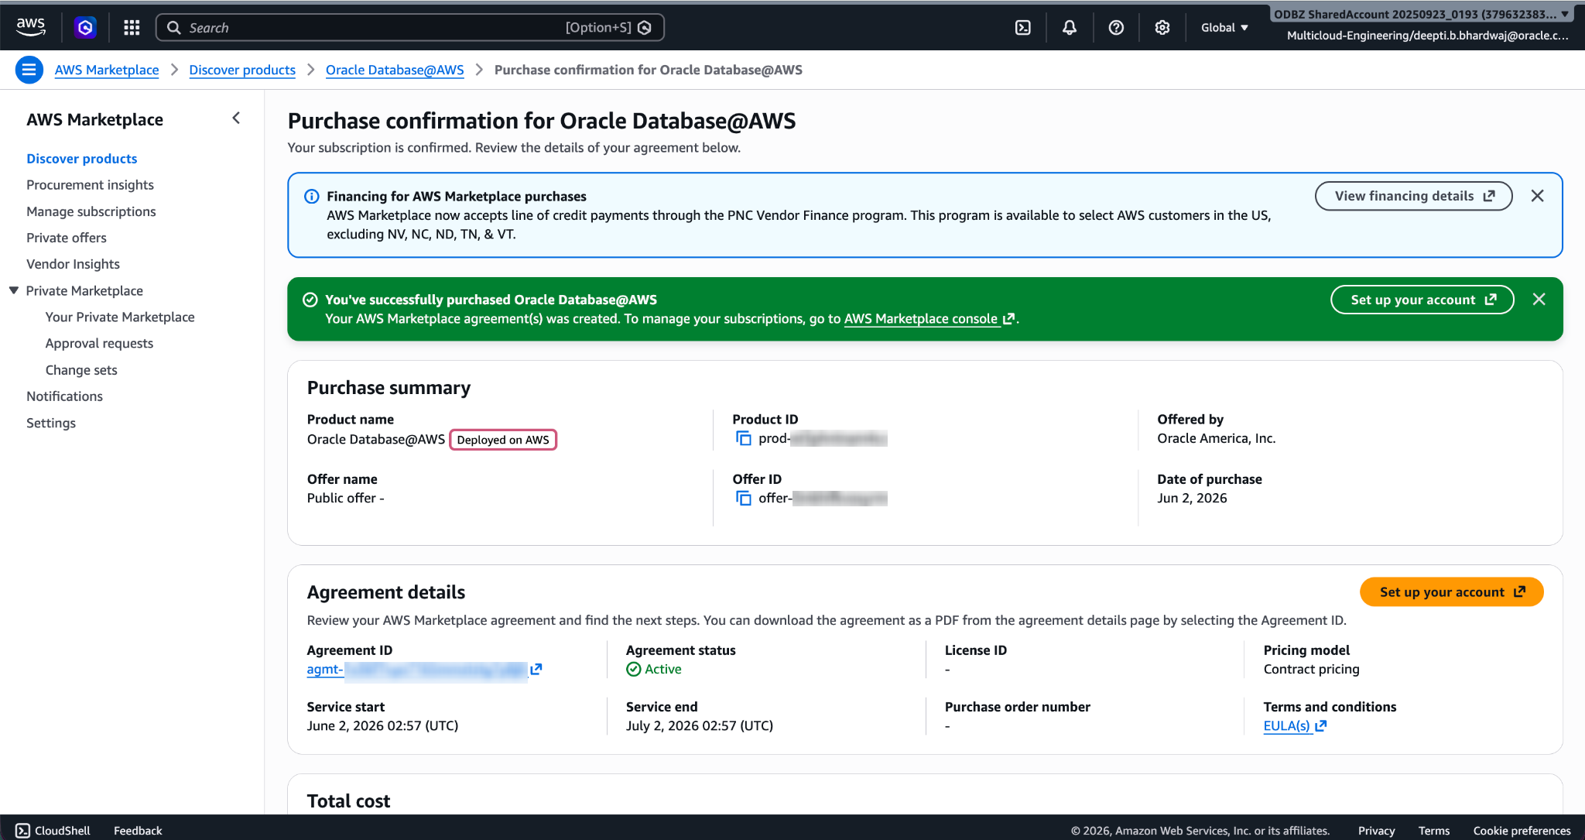Click View financing details button
The width and height of the screenshot is (1585, 840).
click(1413, 196)
